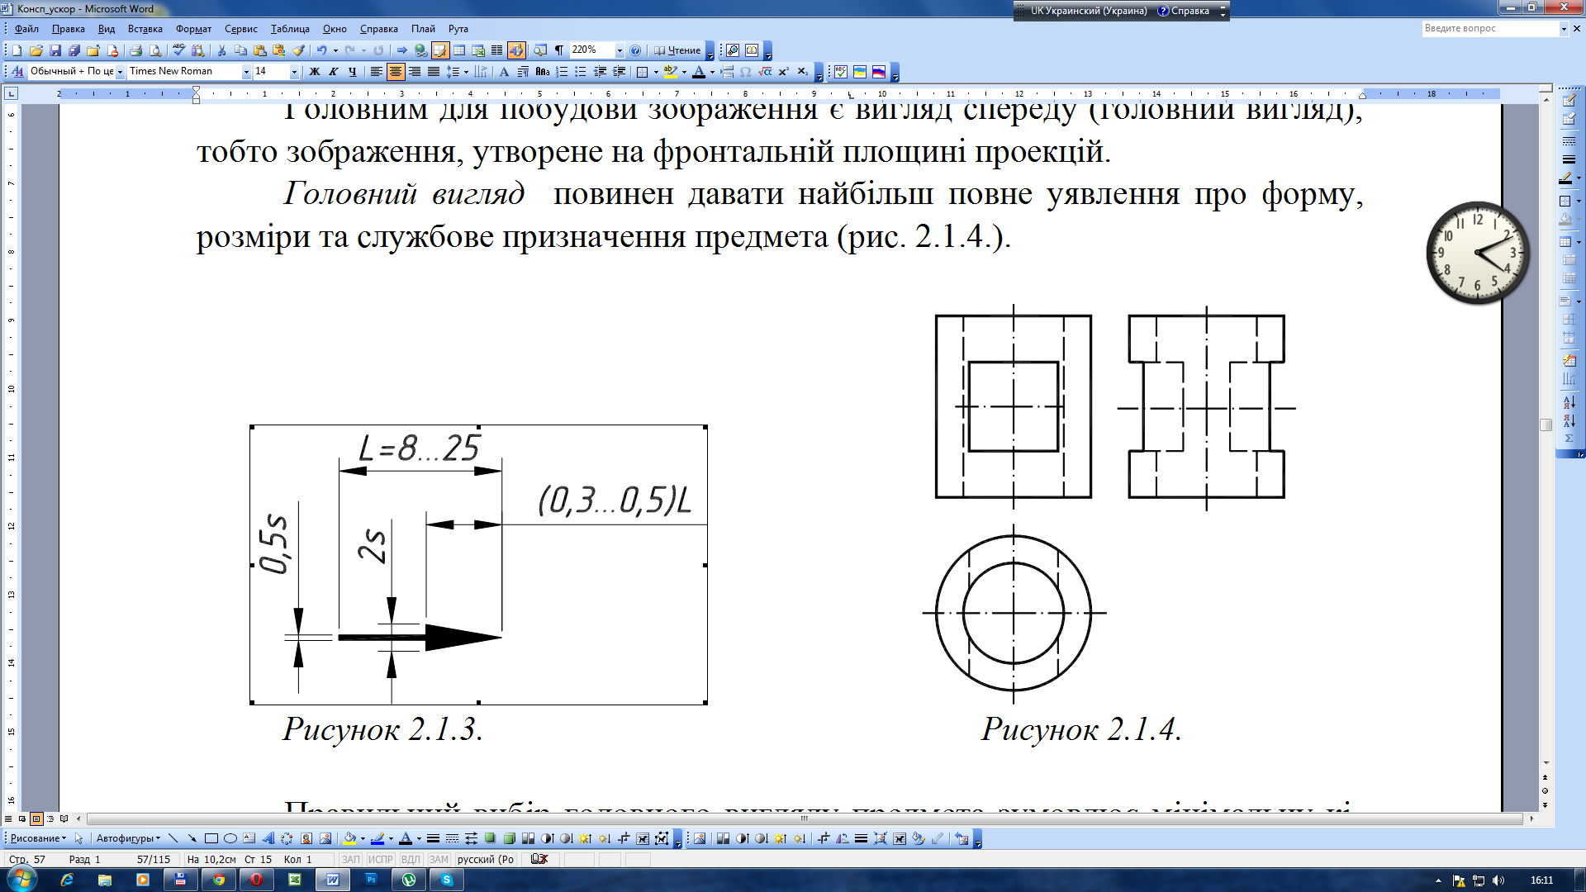The image size is (1586, 892).
Task: Expand the font color arrow in Formatting toolbar
Action: [712, 72]
